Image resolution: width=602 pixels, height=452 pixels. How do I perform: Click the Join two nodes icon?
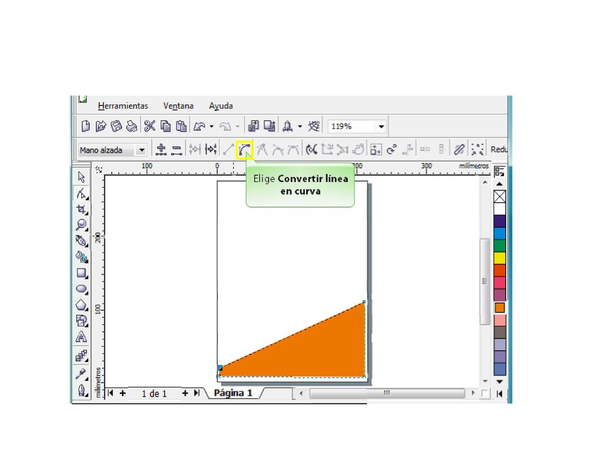(195, 149)
